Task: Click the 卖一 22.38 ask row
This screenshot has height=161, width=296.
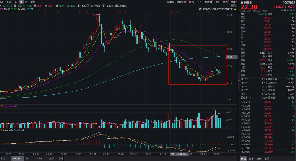Action: point(267,32)
